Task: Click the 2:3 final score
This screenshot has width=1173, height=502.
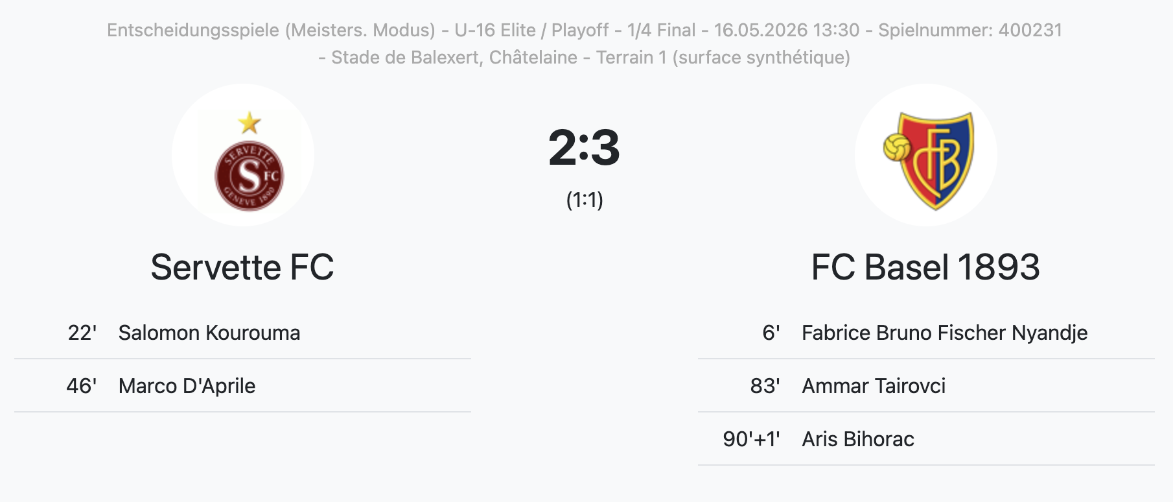Action: click(585, 148)
